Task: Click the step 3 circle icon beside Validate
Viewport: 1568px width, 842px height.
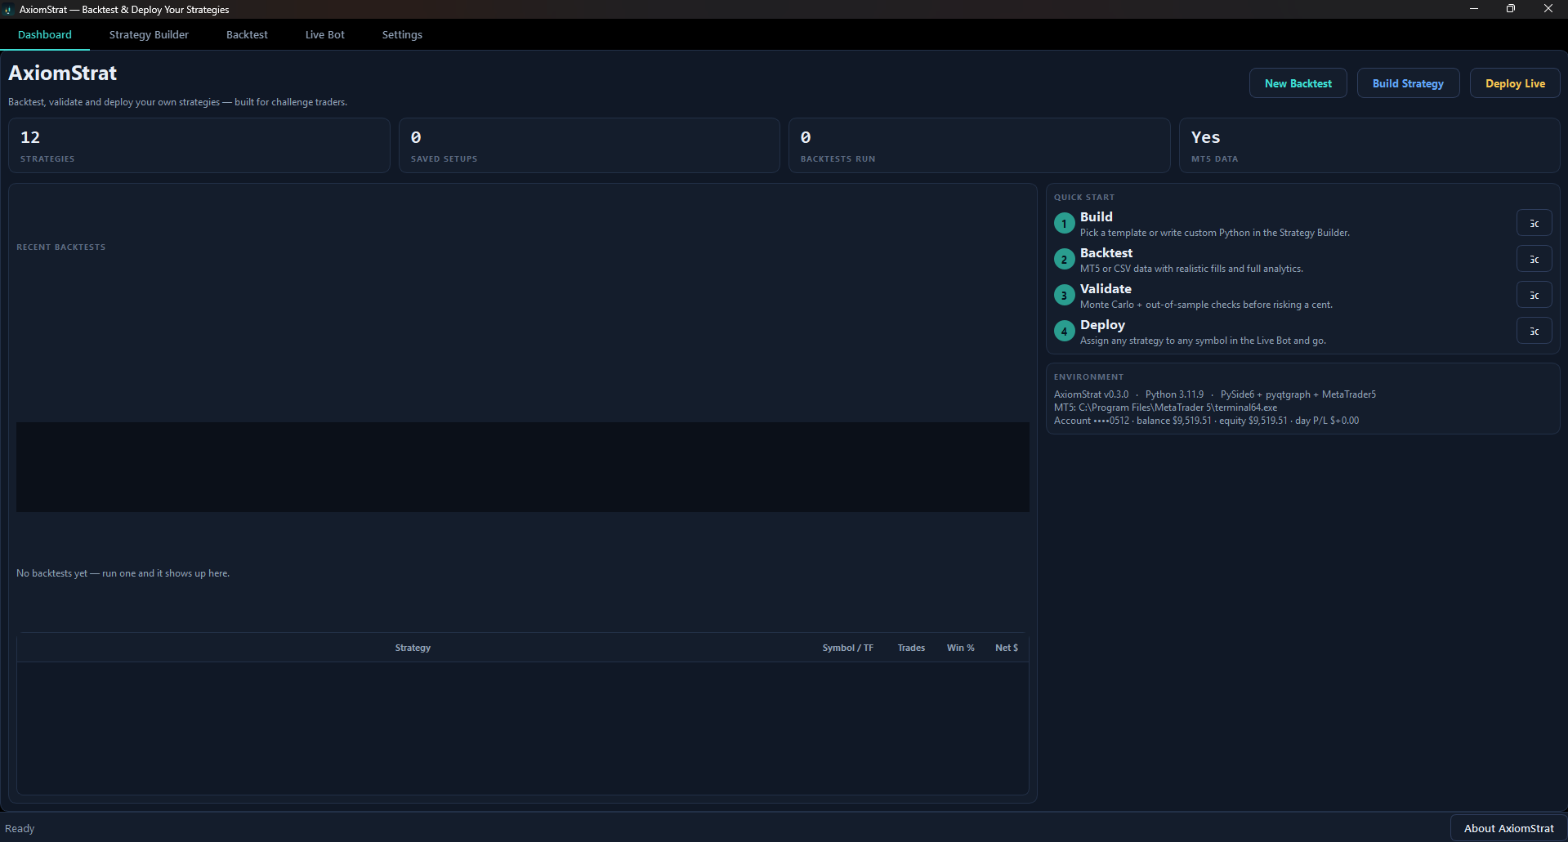Action: click(1064, 295)
